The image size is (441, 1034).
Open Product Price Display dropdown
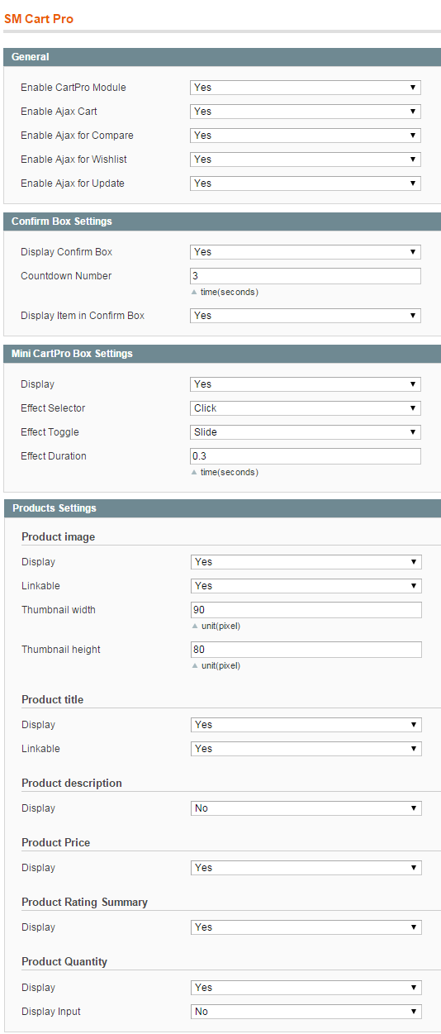click(x=306, y=868)
